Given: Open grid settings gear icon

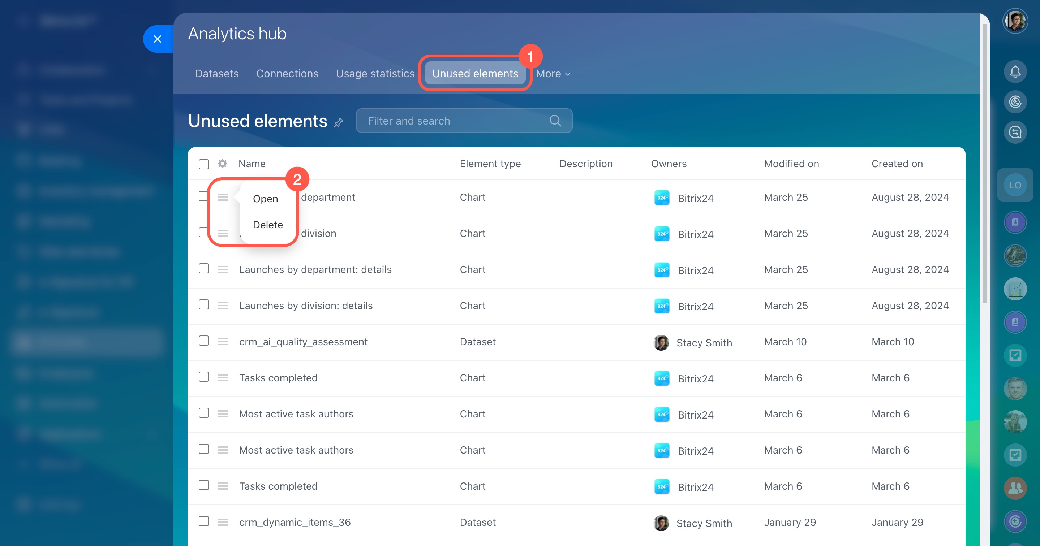Looking at the screenshot, I should [x=223, y=164].
